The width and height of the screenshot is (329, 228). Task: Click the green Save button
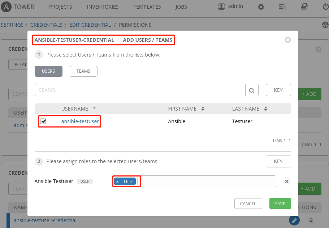[280, 204]
